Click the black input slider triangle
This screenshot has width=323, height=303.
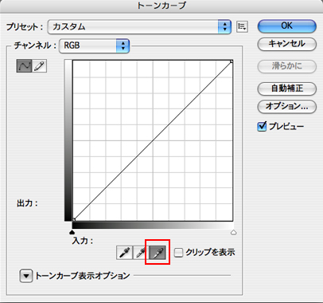72,233
